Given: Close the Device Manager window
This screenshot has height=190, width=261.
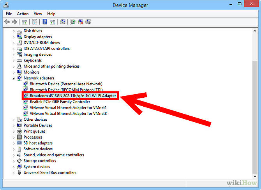Looking at the screenshot, I should [x=251, y=4].
